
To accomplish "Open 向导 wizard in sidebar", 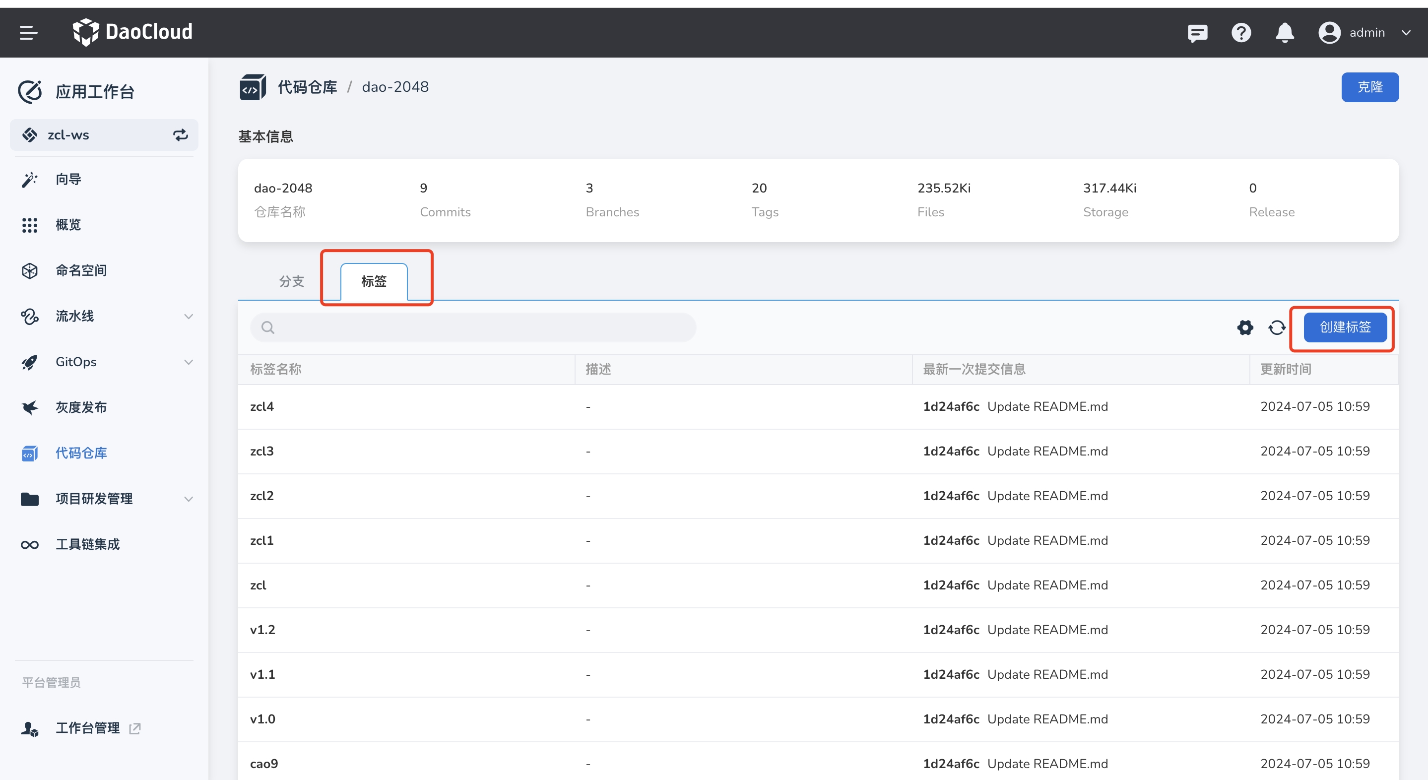I will [68, 179].
